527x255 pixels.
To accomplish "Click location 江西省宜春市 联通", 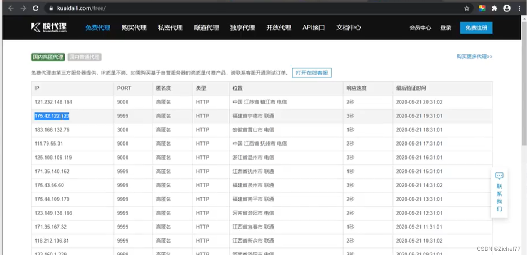I will [x=253, y=227].
